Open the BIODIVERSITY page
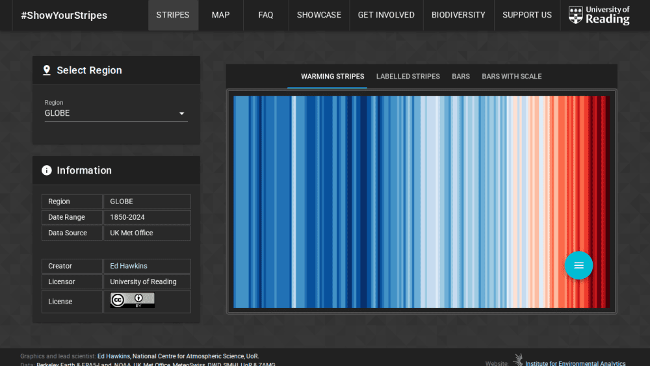650x366 pixels. pos(458,16)
